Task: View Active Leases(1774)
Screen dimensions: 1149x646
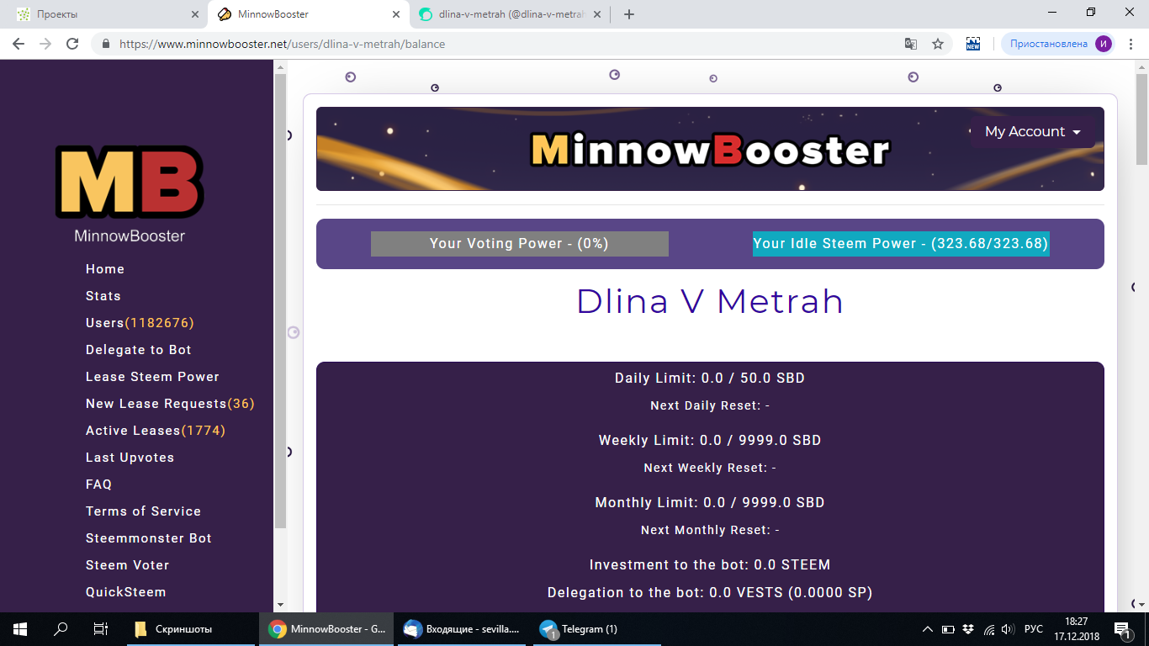Action: point(156,431)
